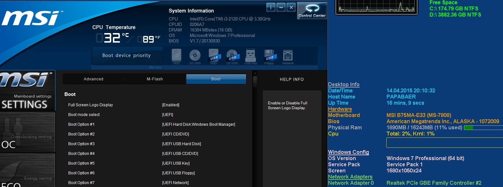The image size is (503, 187).
Task: Click the USB HDD boot device icon
Action: click(x=214, y=55)
